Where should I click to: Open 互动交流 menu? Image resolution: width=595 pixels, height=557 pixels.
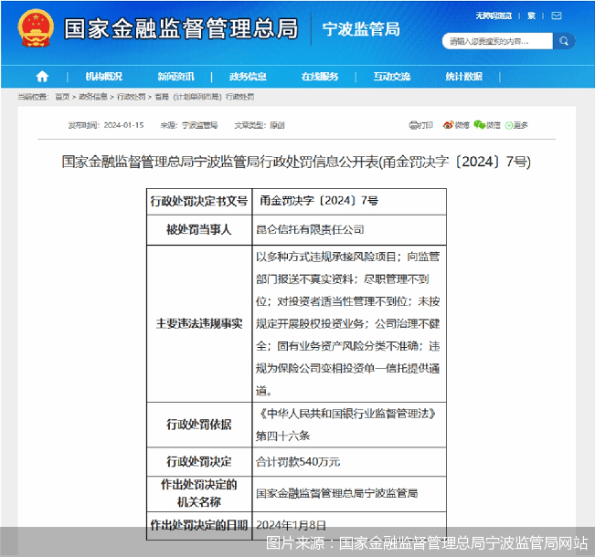(392, 77)
